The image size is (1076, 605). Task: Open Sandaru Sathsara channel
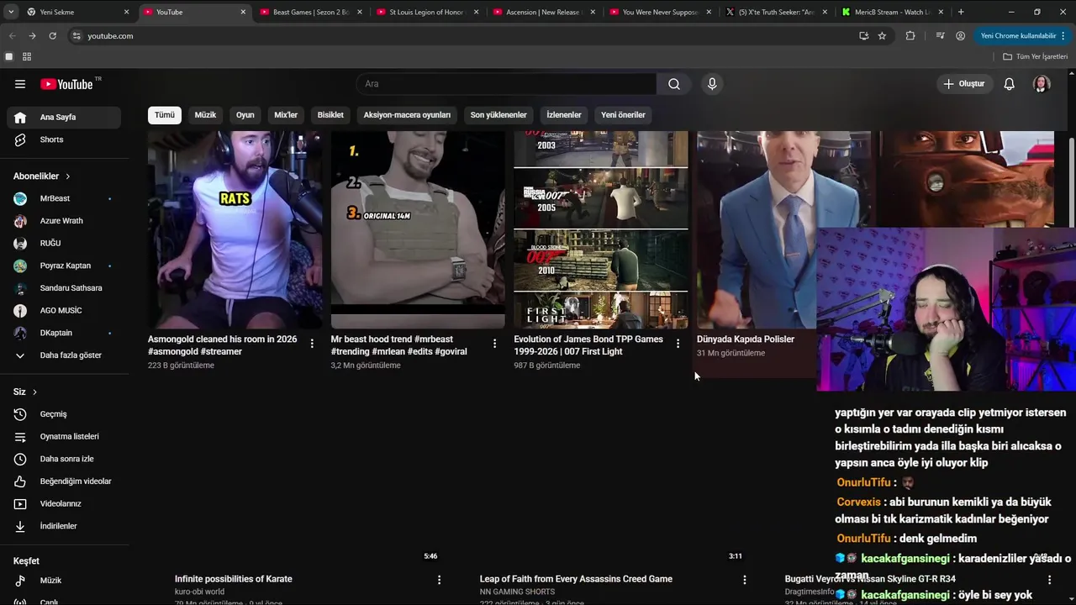(x=64, y=288)
